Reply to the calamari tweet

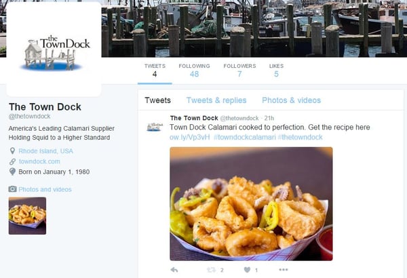click(174, 270)
